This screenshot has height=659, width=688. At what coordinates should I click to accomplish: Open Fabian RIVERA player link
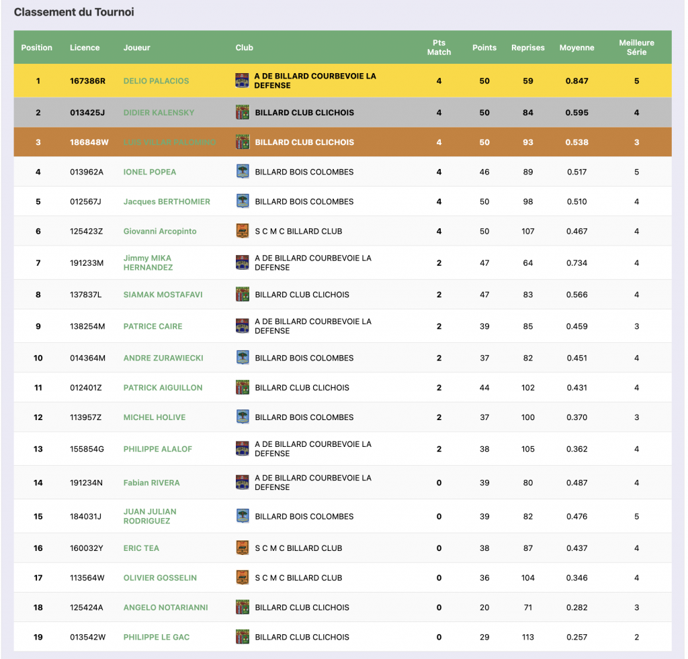pyautogui.click(x=151, y=483)
